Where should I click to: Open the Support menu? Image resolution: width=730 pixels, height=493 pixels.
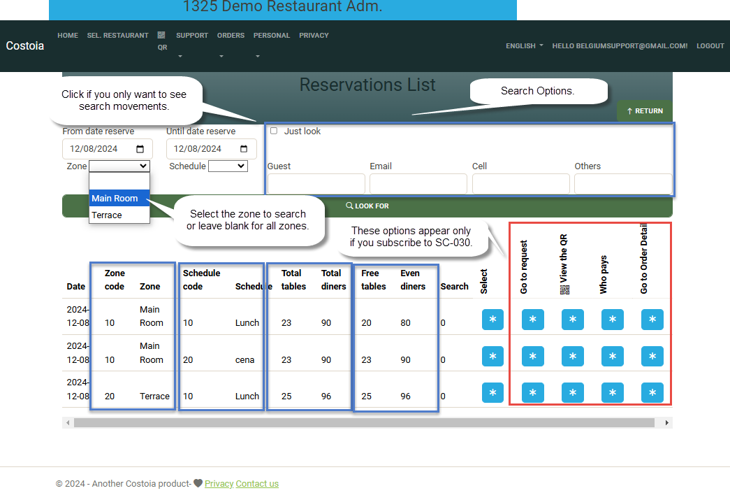191,36
